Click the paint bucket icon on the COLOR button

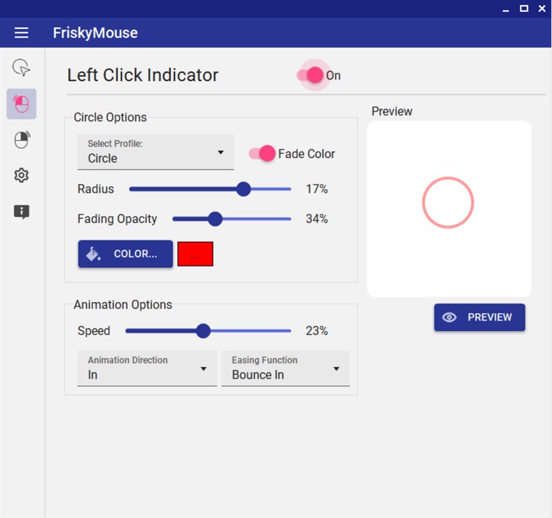92,253
